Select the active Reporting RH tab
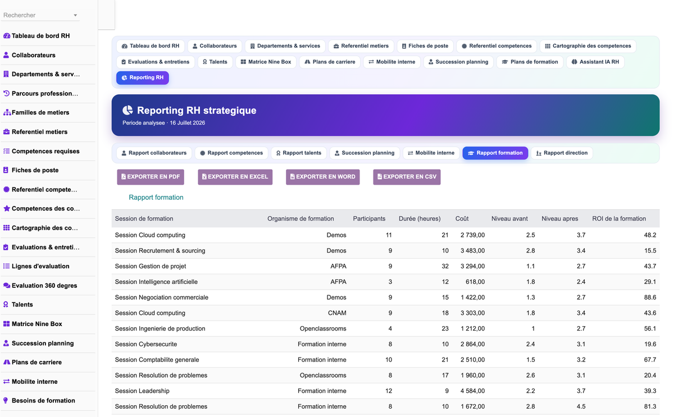Screen dimensions: 674x417 [x=143, y=77]
